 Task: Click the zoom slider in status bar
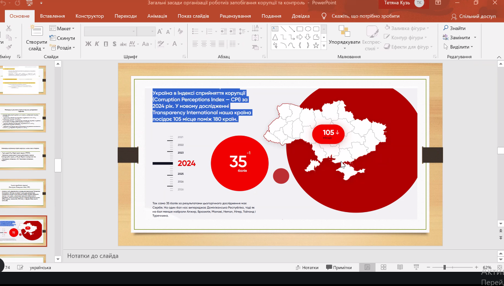pos(444,267)
